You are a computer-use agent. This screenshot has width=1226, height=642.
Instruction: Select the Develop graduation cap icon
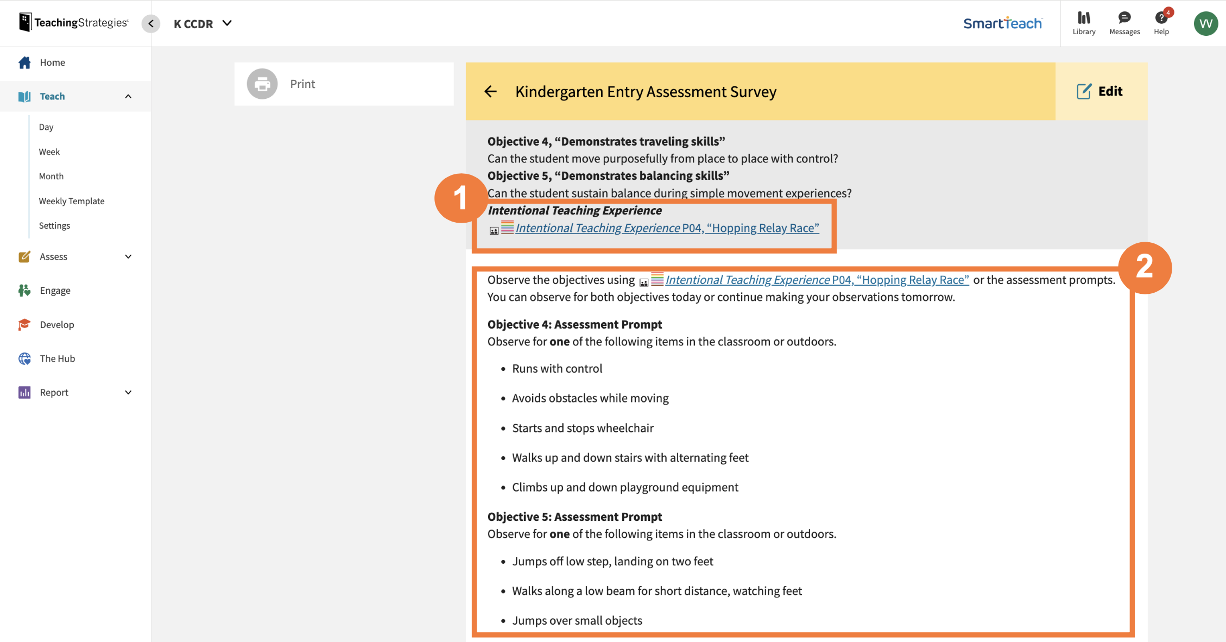(x=24, y=324)
